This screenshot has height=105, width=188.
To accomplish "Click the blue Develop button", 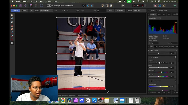I will pyautogui.click(x=15, y=10).
